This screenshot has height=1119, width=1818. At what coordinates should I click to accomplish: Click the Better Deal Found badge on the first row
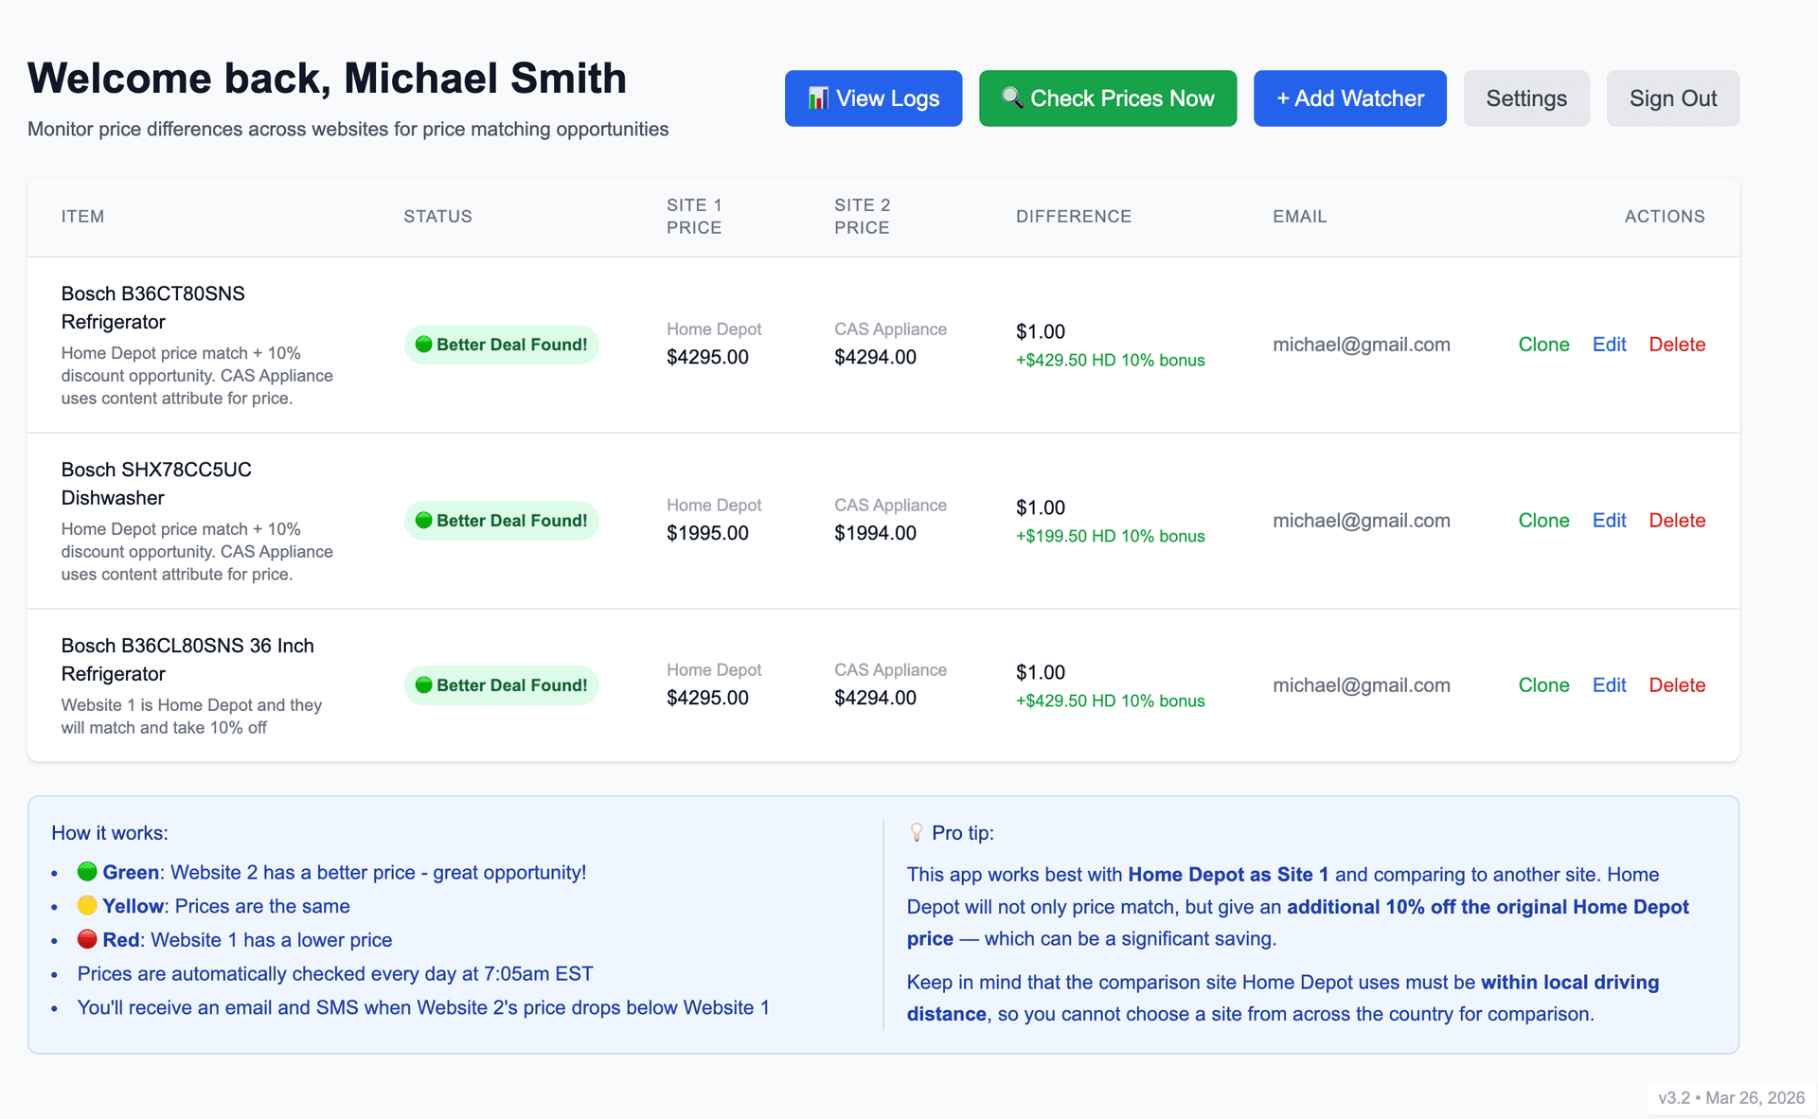[x=501, y=345]
